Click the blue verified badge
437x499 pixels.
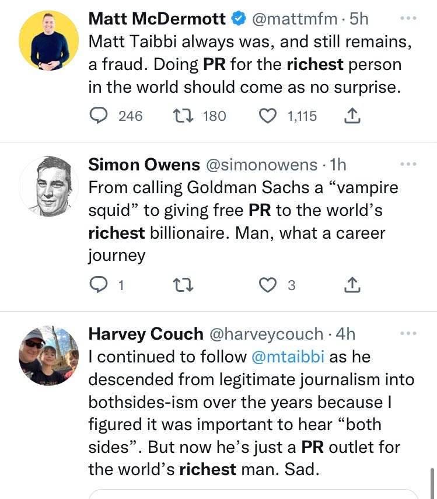click(239, 18)
